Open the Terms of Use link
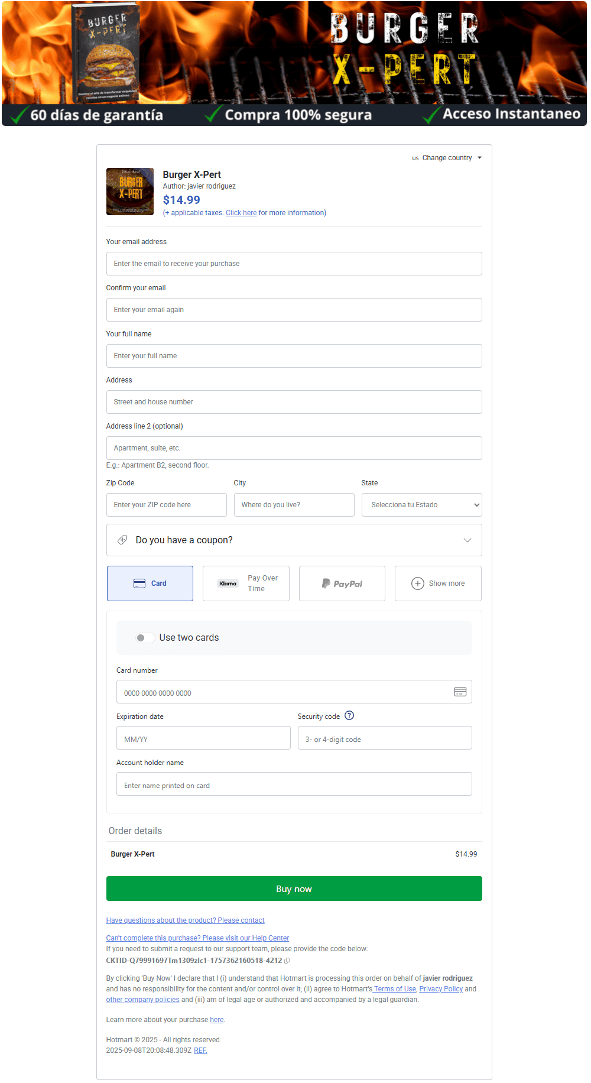The image size is (591, 1083). click(395, 989)
